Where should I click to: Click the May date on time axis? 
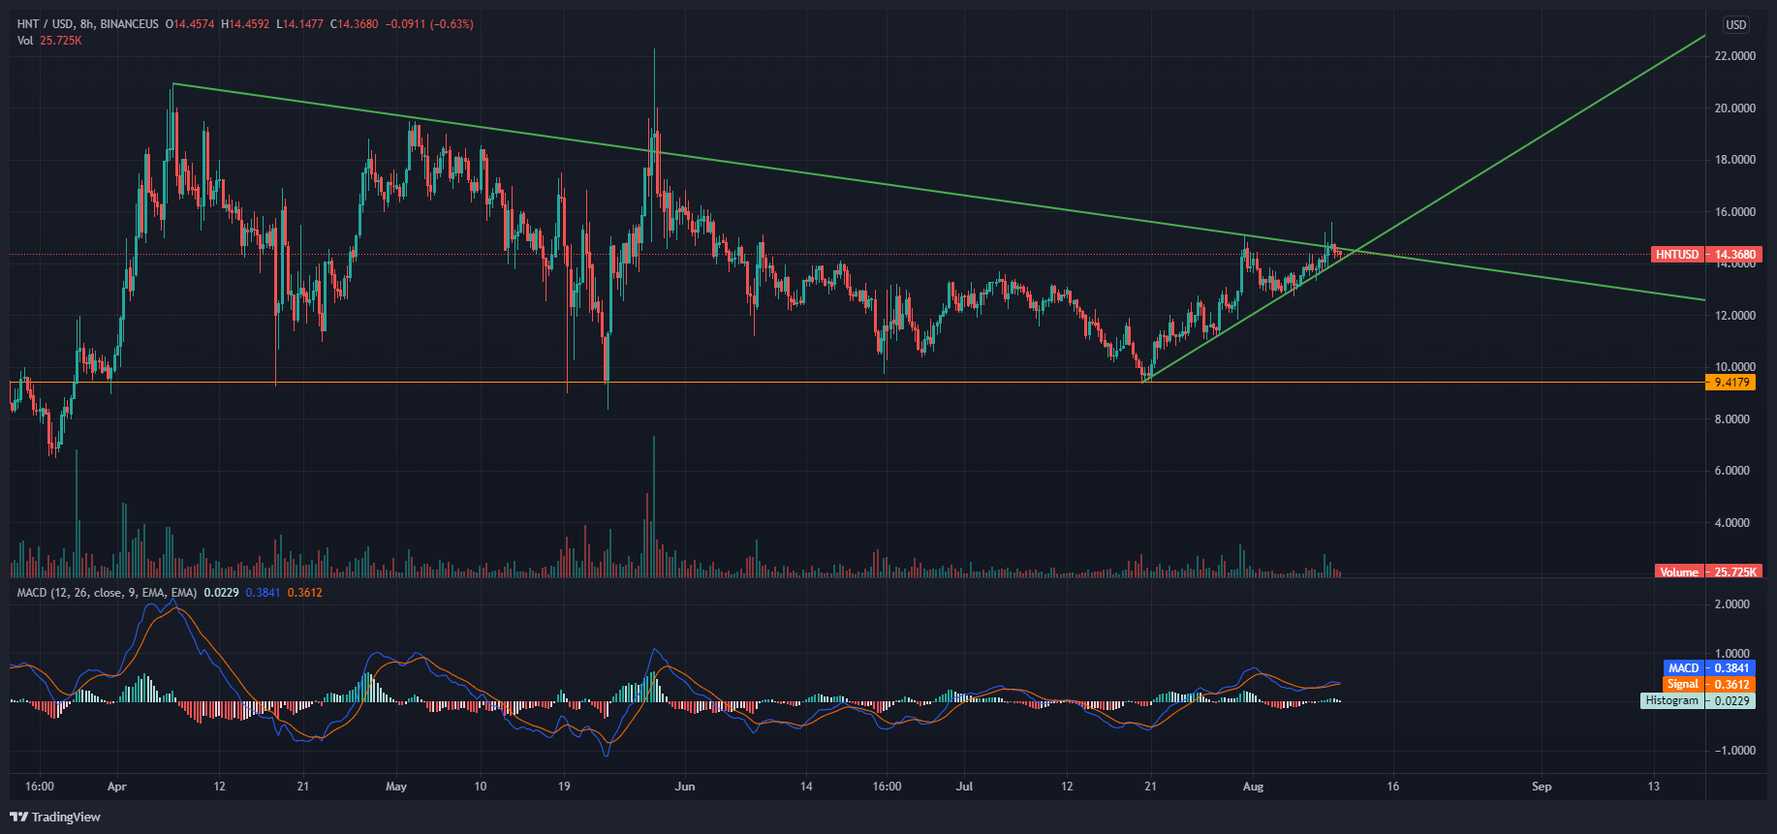395,787
